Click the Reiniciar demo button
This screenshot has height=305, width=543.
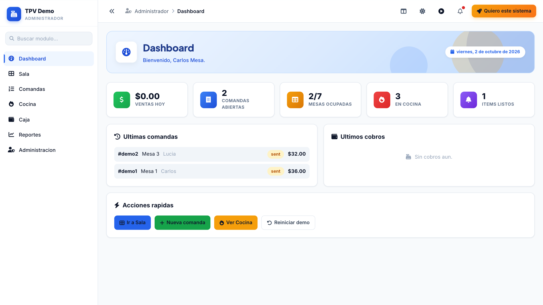(x=288, y=223)
